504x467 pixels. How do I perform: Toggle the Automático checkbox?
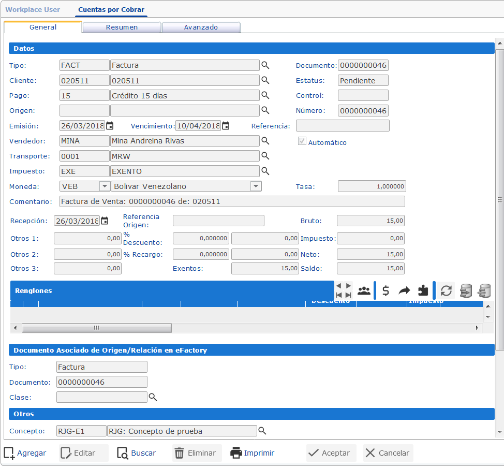[x=302, y=142]
